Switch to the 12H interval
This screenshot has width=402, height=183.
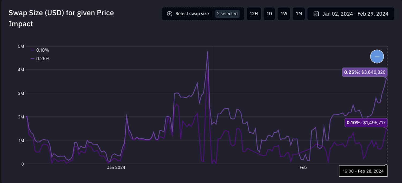pyautogui.click(x=254, y=14)
